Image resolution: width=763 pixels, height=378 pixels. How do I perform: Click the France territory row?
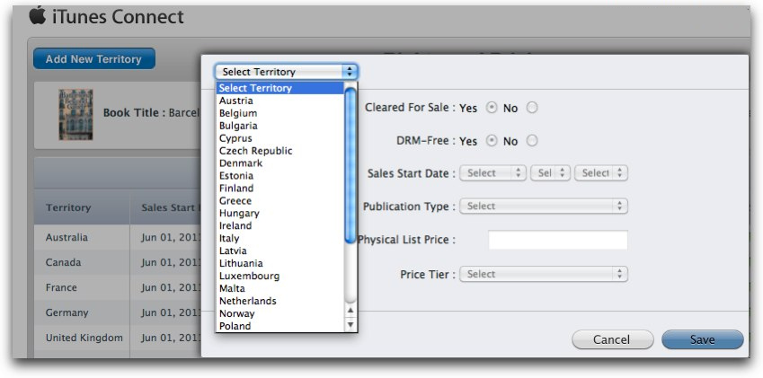coord(118,287)
